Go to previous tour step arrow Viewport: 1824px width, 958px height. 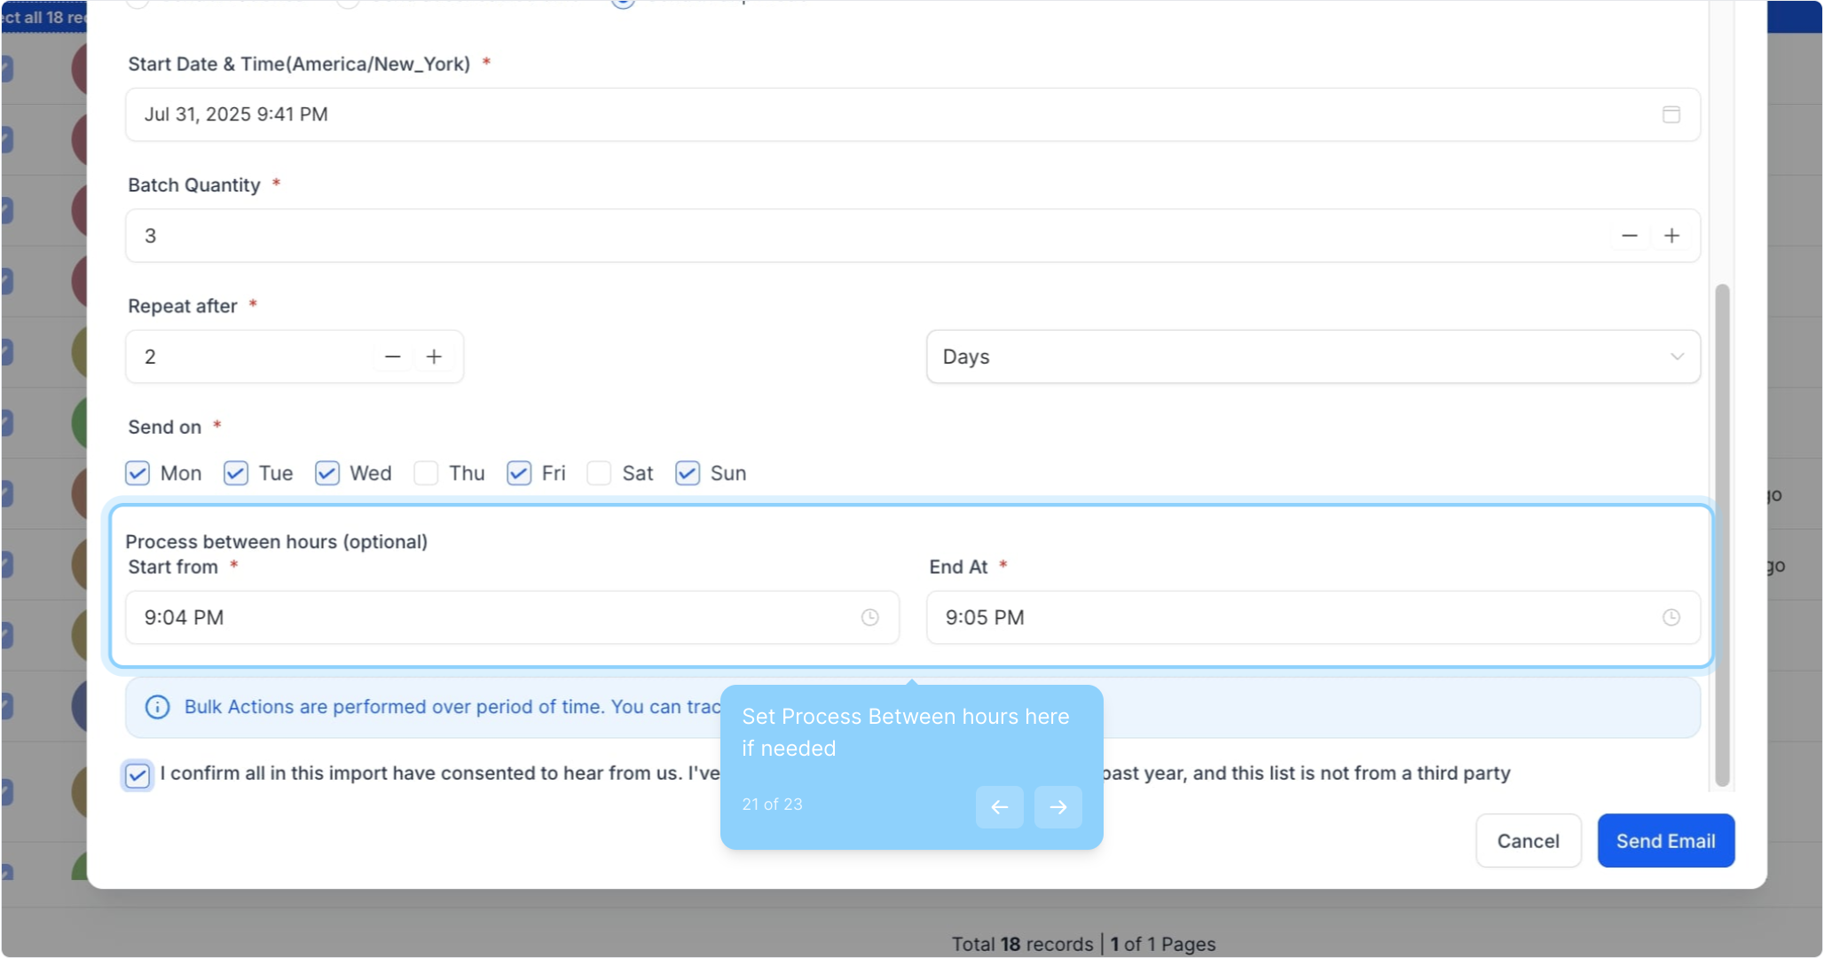999,807
